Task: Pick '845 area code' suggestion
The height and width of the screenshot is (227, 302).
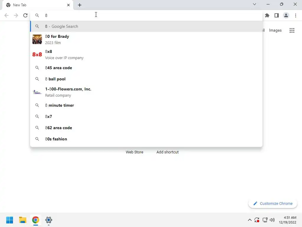Action: [146, 68]
